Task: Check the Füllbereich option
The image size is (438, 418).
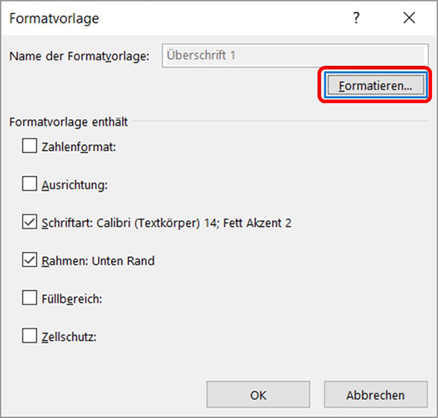Action: coord(30,298)
